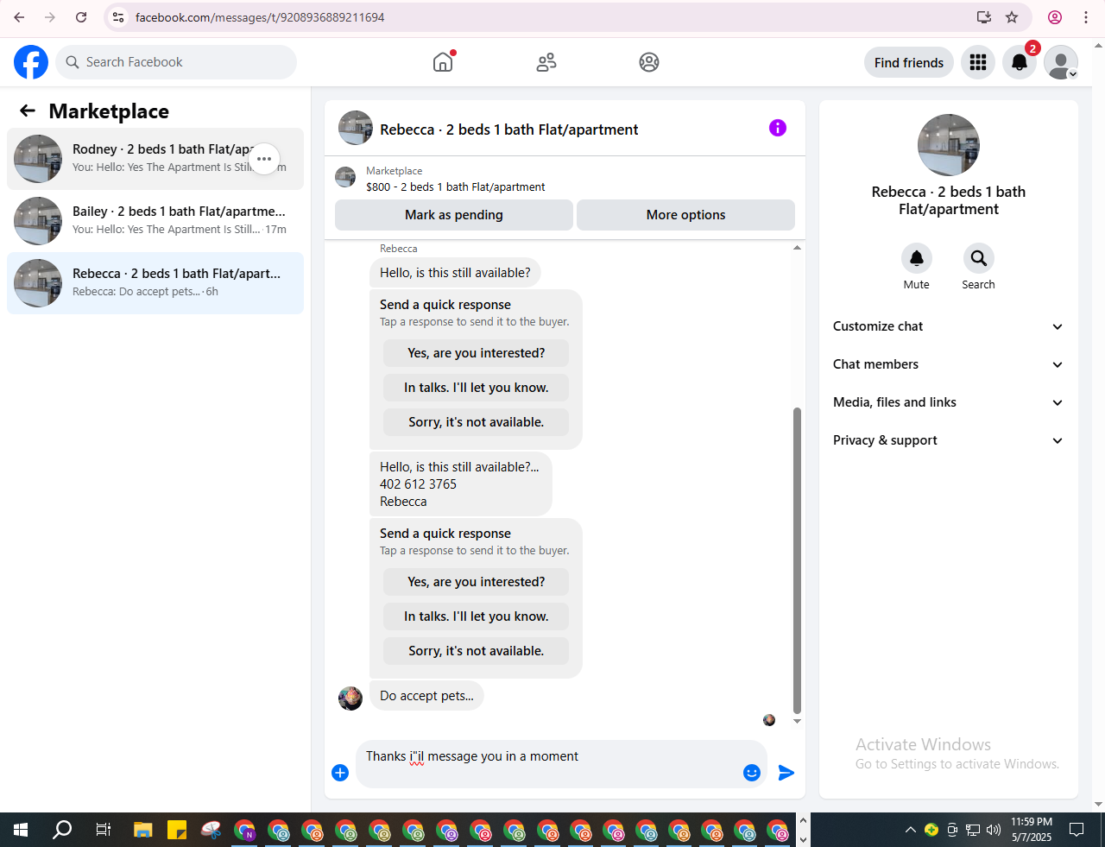The height and width of the screenshot is (847, 1105).
Task: Open Sticky Notes from taskbar
Action: pyautogui.click(x=177, y=830)
